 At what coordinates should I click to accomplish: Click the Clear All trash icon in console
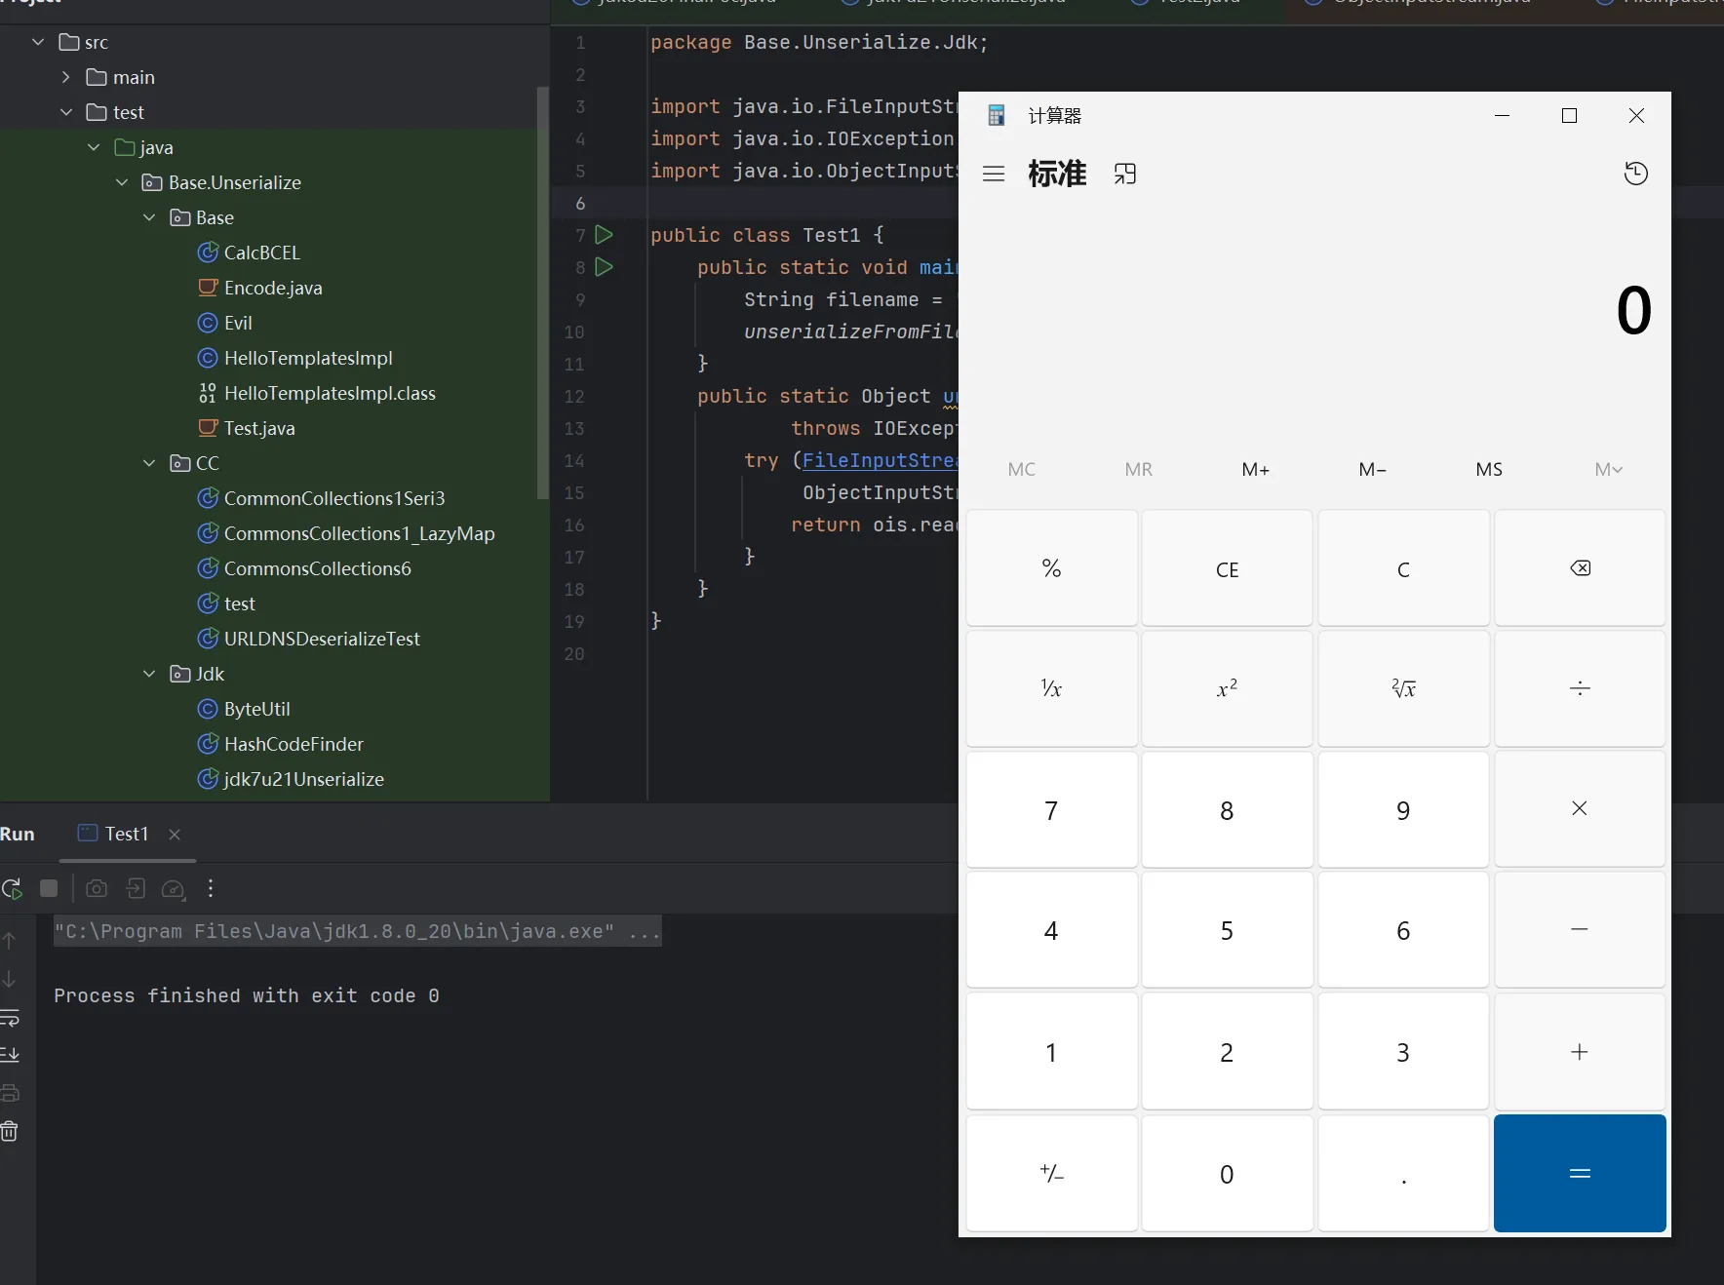pyautogui.click(x=10, y=1131)
